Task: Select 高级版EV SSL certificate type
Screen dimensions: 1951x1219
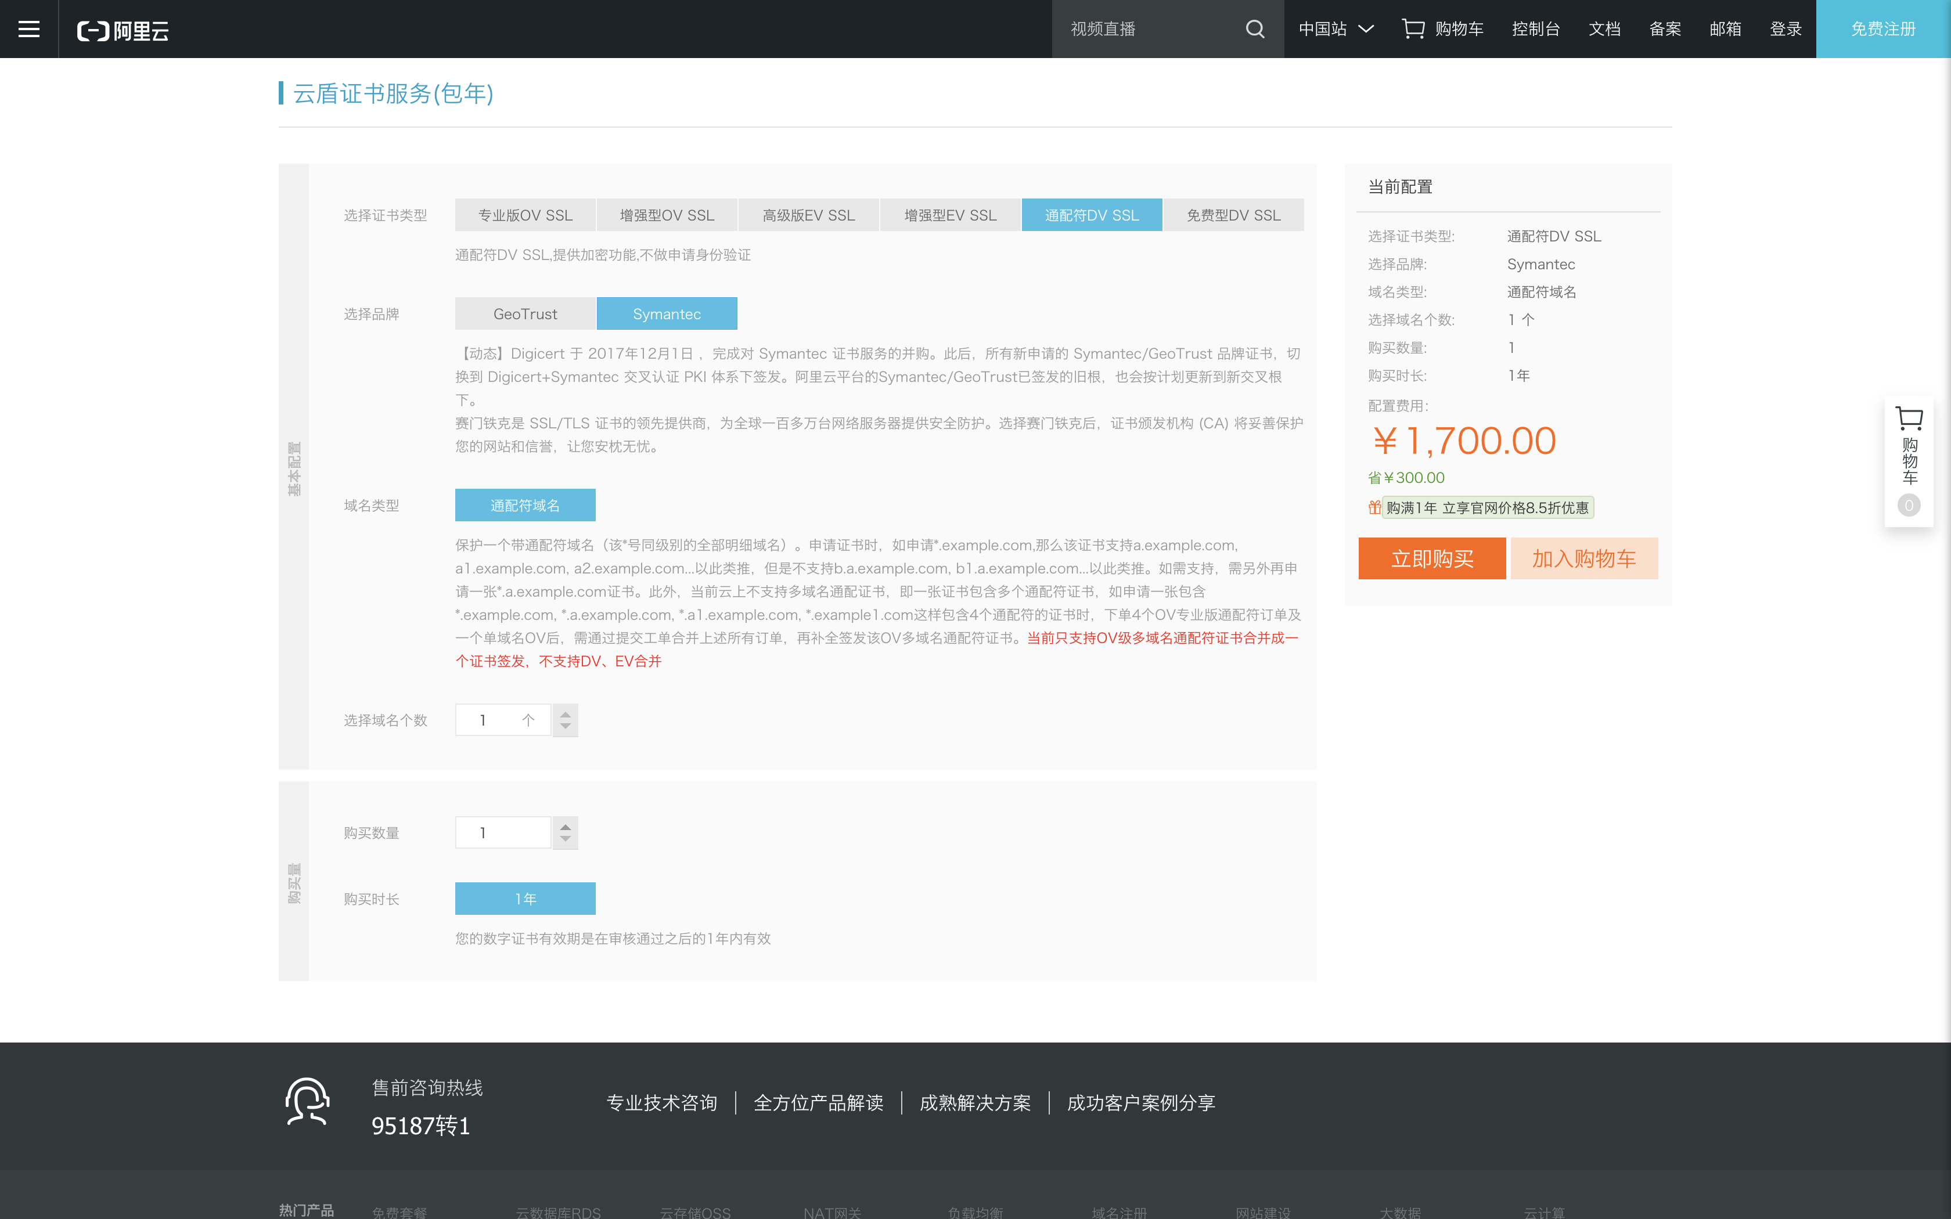Action: tap(809, 215)
